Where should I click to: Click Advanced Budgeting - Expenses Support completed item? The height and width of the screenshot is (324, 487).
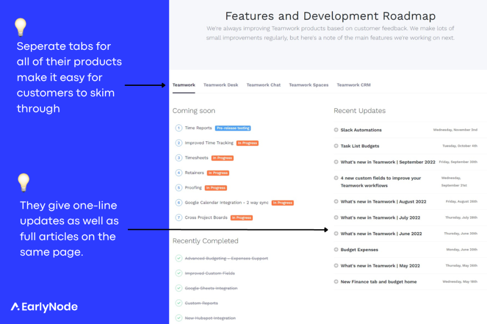pos(226,259)
